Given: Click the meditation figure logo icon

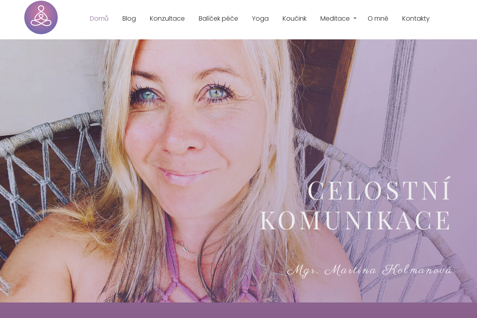Looking at the screenshot, I should pyautogui.click(x=41, y=17).
